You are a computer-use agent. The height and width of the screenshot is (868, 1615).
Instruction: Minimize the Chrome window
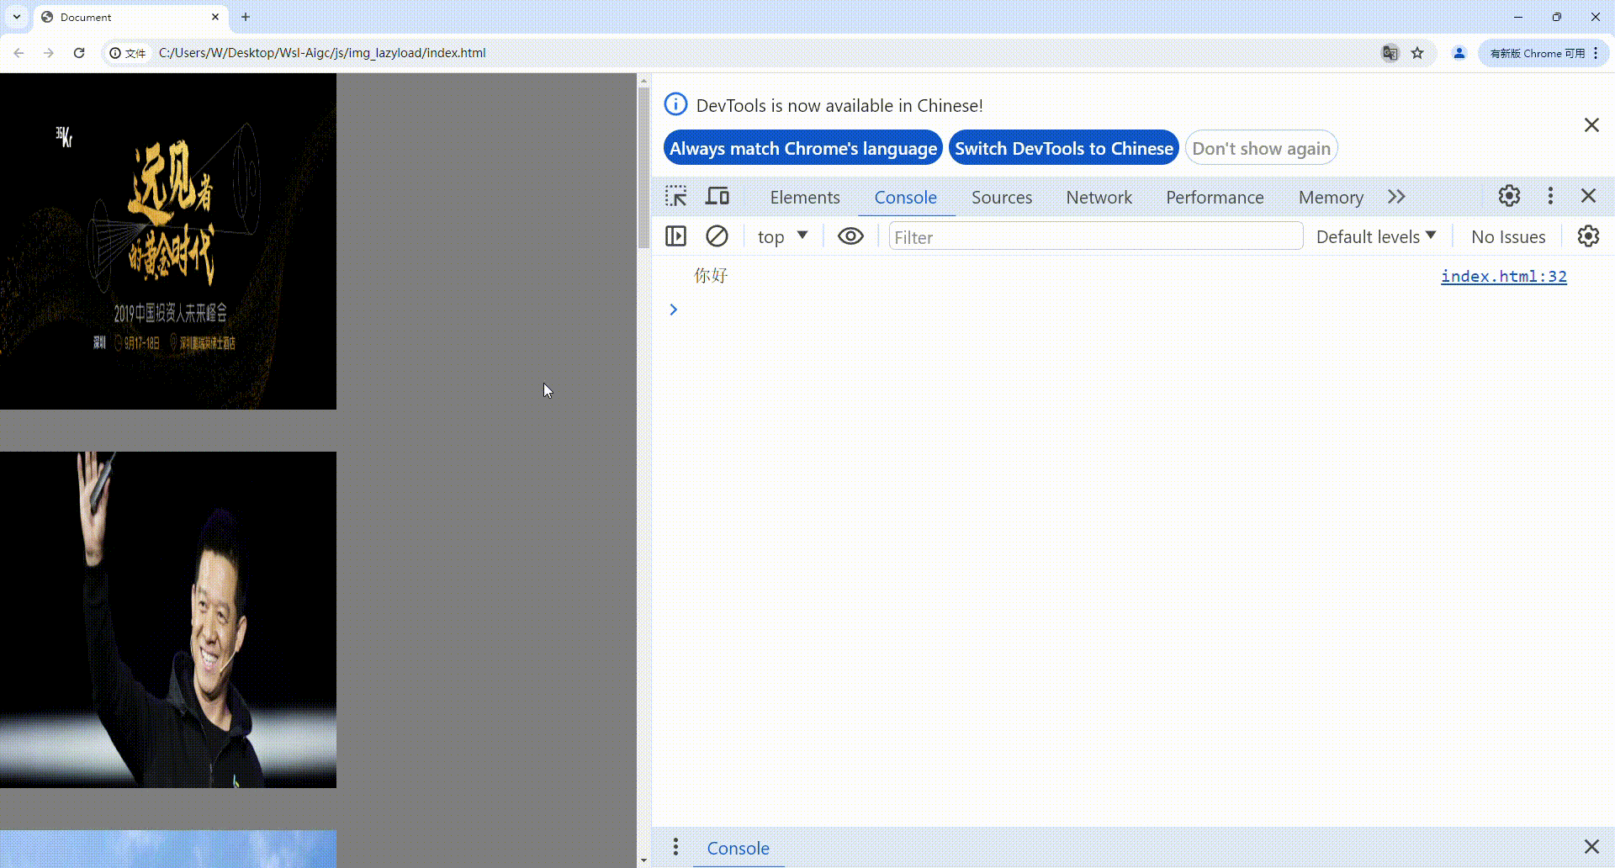[1518, 17]
